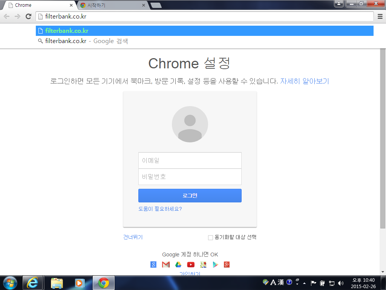Image resolution: width=386 pixels, height=290 pixels.
Task: Click the 漢 Hanja IME button
Action: click(x=281, y=282)
